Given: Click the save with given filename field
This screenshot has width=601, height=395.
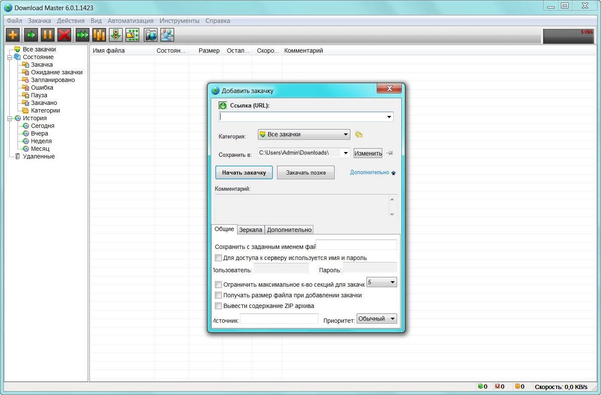Looking at the screenshot, I should (356, 245).
